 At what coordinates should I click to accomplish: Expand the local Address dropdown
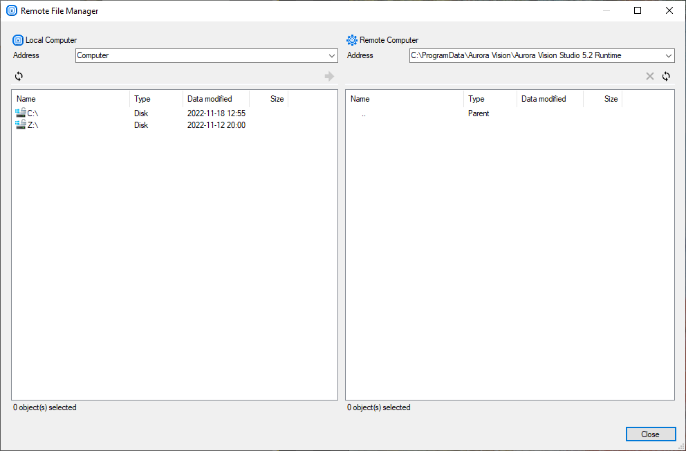[332, 56]
